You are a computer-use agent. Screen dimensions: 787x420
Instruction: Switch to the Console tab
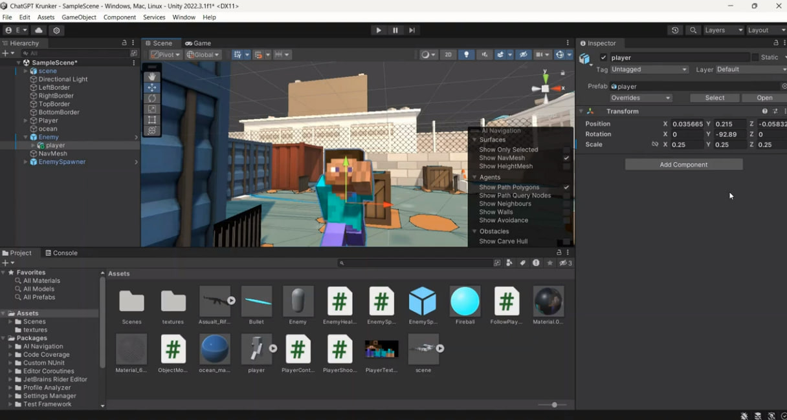[x=61, y=253]
